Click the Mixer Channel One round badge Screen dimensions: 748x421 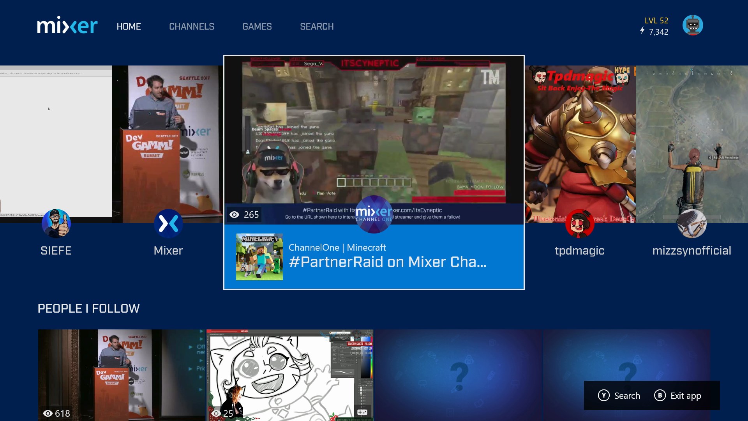[374, 214]
